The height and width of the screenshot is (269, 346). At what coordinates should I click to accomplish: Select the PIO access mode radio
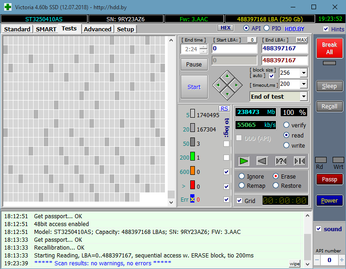[x=267, y=28]
